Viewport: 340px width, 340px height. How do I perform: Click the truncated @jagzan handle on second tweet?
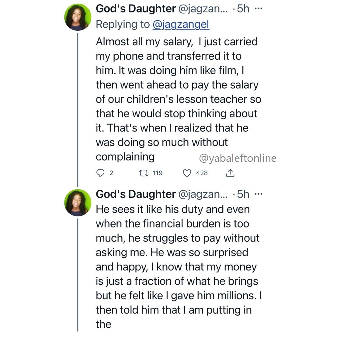203,194
